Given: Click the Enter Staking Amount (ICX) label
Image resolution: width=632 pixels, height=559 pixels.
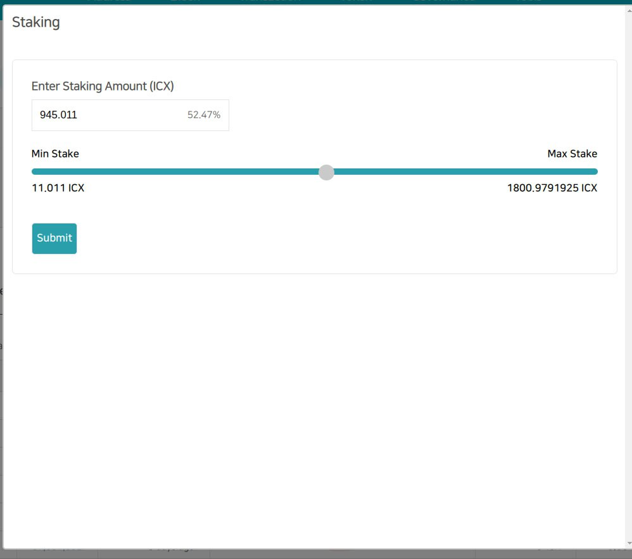Looking at the screenshot, I should tap(103, 86).
